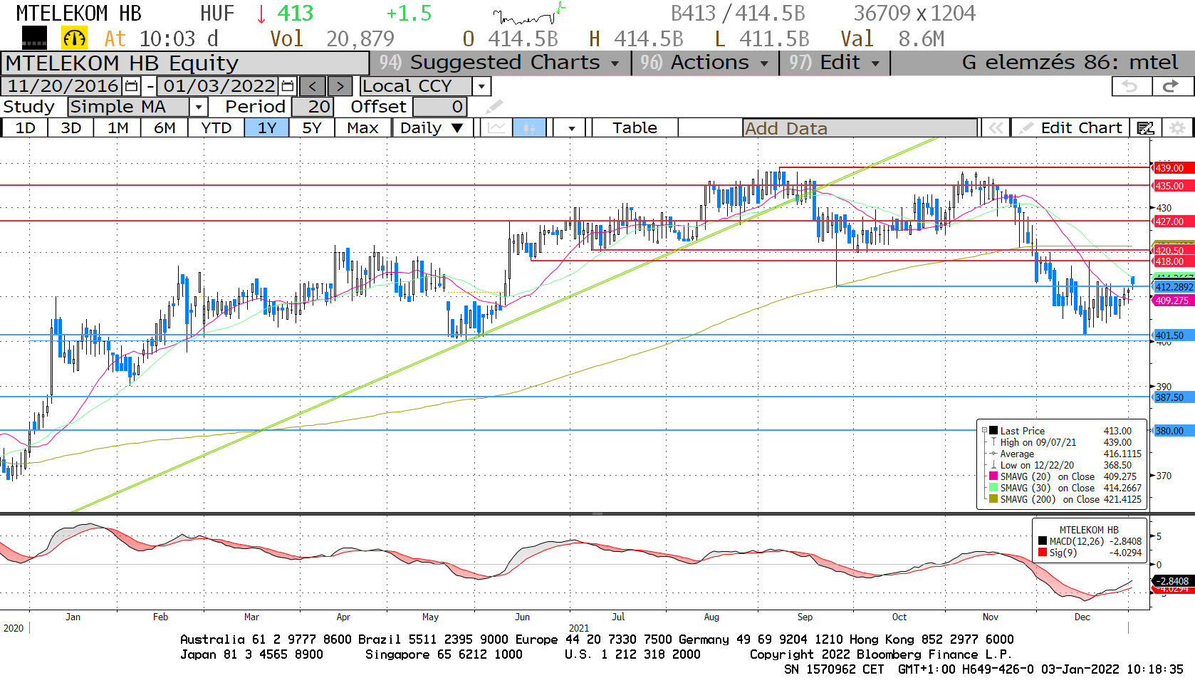The width and height of the screenshot is (1195, 700).
Task: Expand the Suggested Charts menu
Action: (499, 63)
